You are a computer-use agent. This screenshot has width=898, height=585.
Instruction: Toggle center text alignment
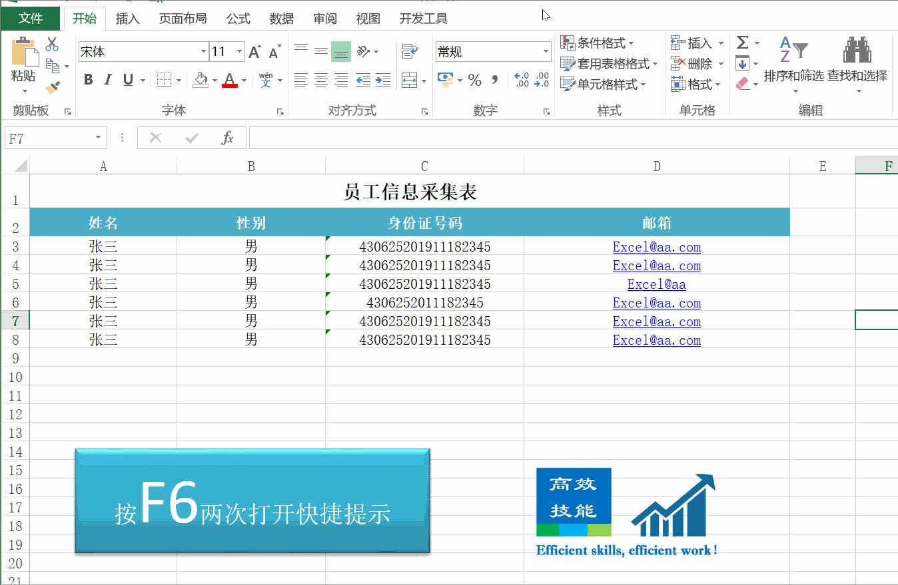pyautogui.click(x=320, y=80)
